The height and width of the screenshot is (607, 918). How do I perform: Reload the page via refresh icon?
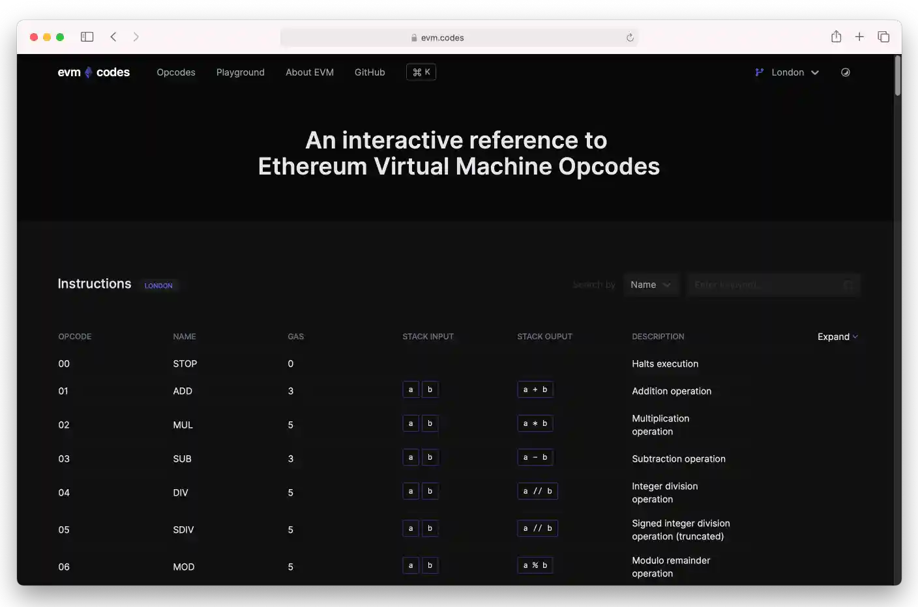tap(630, 37)
